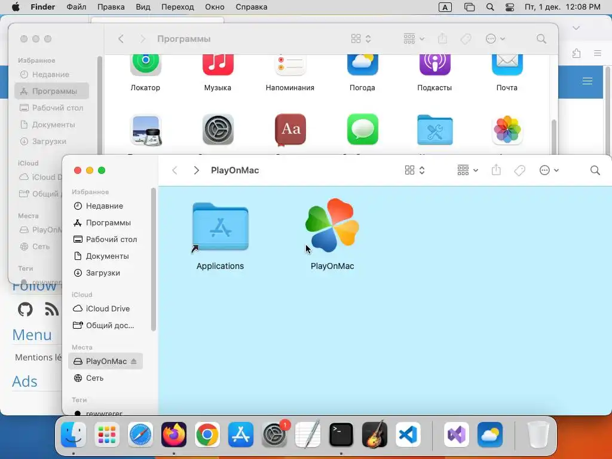Screen dimensions: 612x459
Task: Switch keyboard input source in menu bar
Action: coord(445,7)
